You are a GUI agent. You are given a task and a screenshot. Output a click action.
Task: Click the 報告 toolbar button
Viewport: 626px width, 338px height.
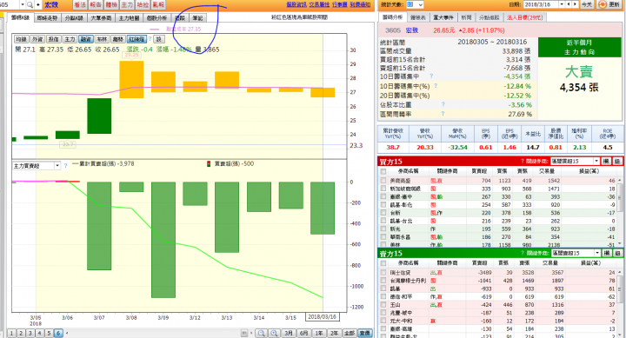(x=96, y=5)
